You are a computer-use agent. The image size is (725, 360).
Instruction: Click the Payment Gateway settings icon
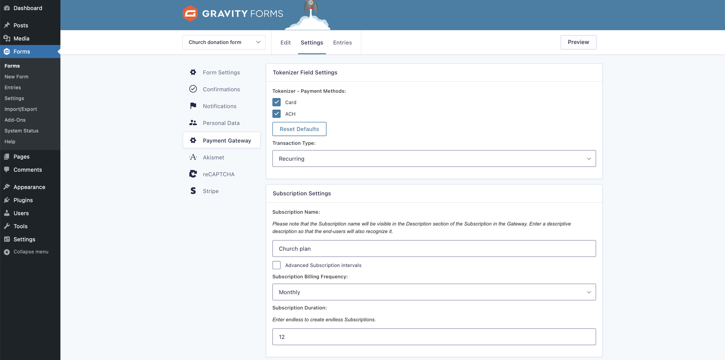pyautogui.click(x=193, y=140)
